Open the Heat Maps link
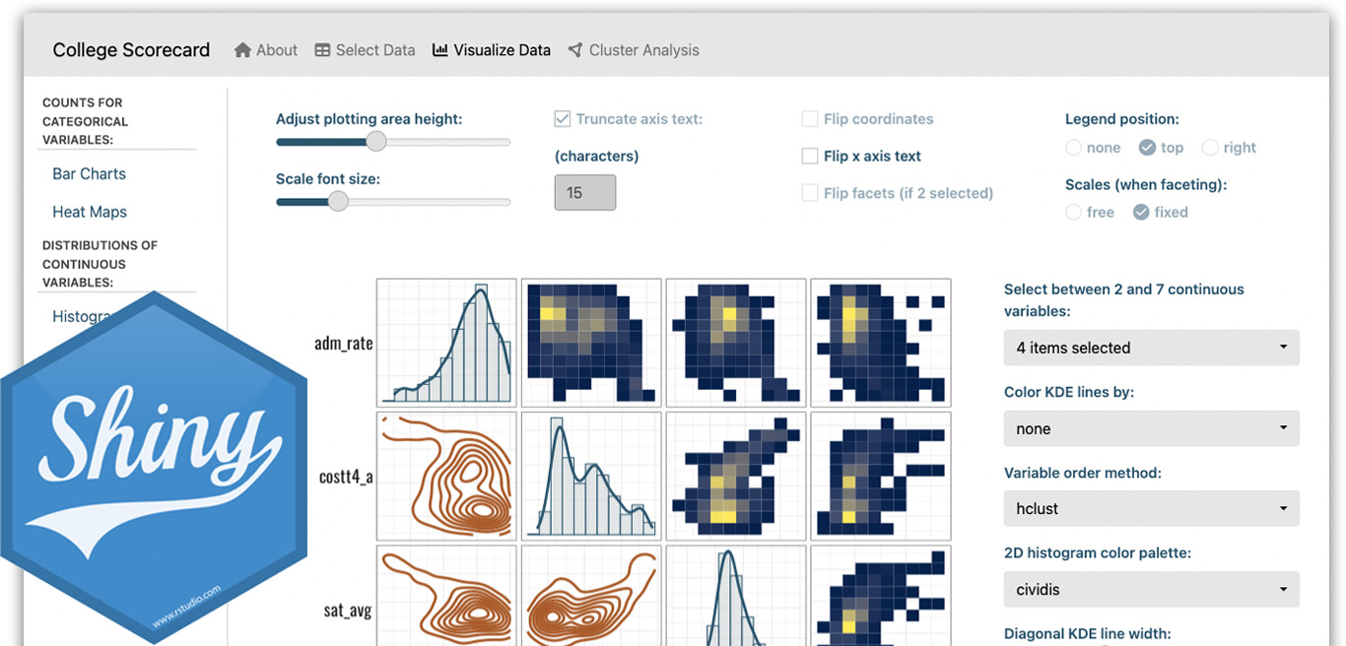The image size is (1346, 646). (90, 212)
